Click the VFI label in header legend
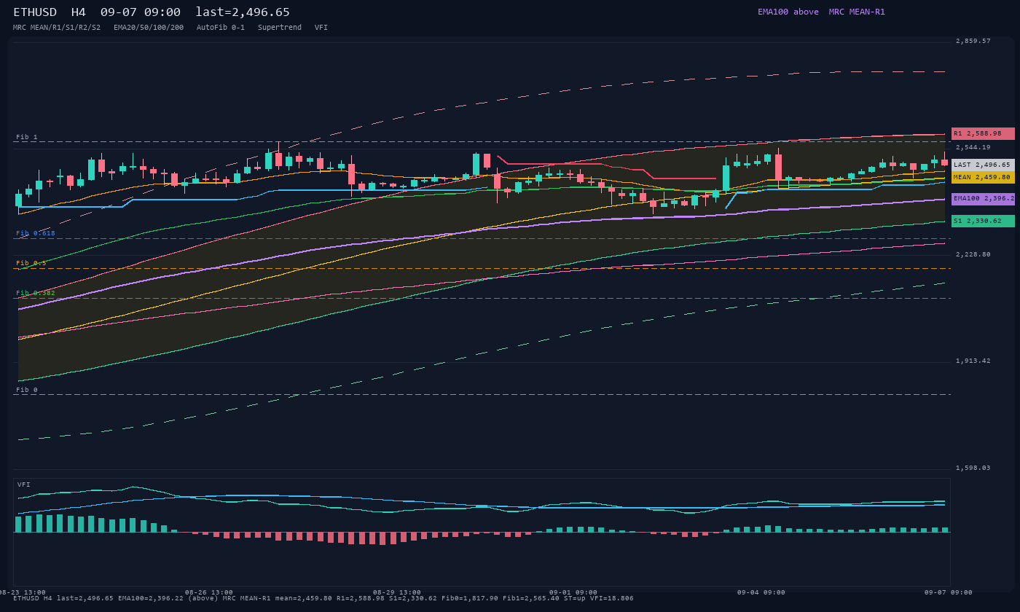The image size is (1020, 612). pos(321,27)
